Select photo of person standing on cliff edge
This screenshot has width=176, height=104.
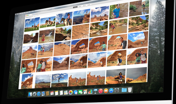(81, 17)
